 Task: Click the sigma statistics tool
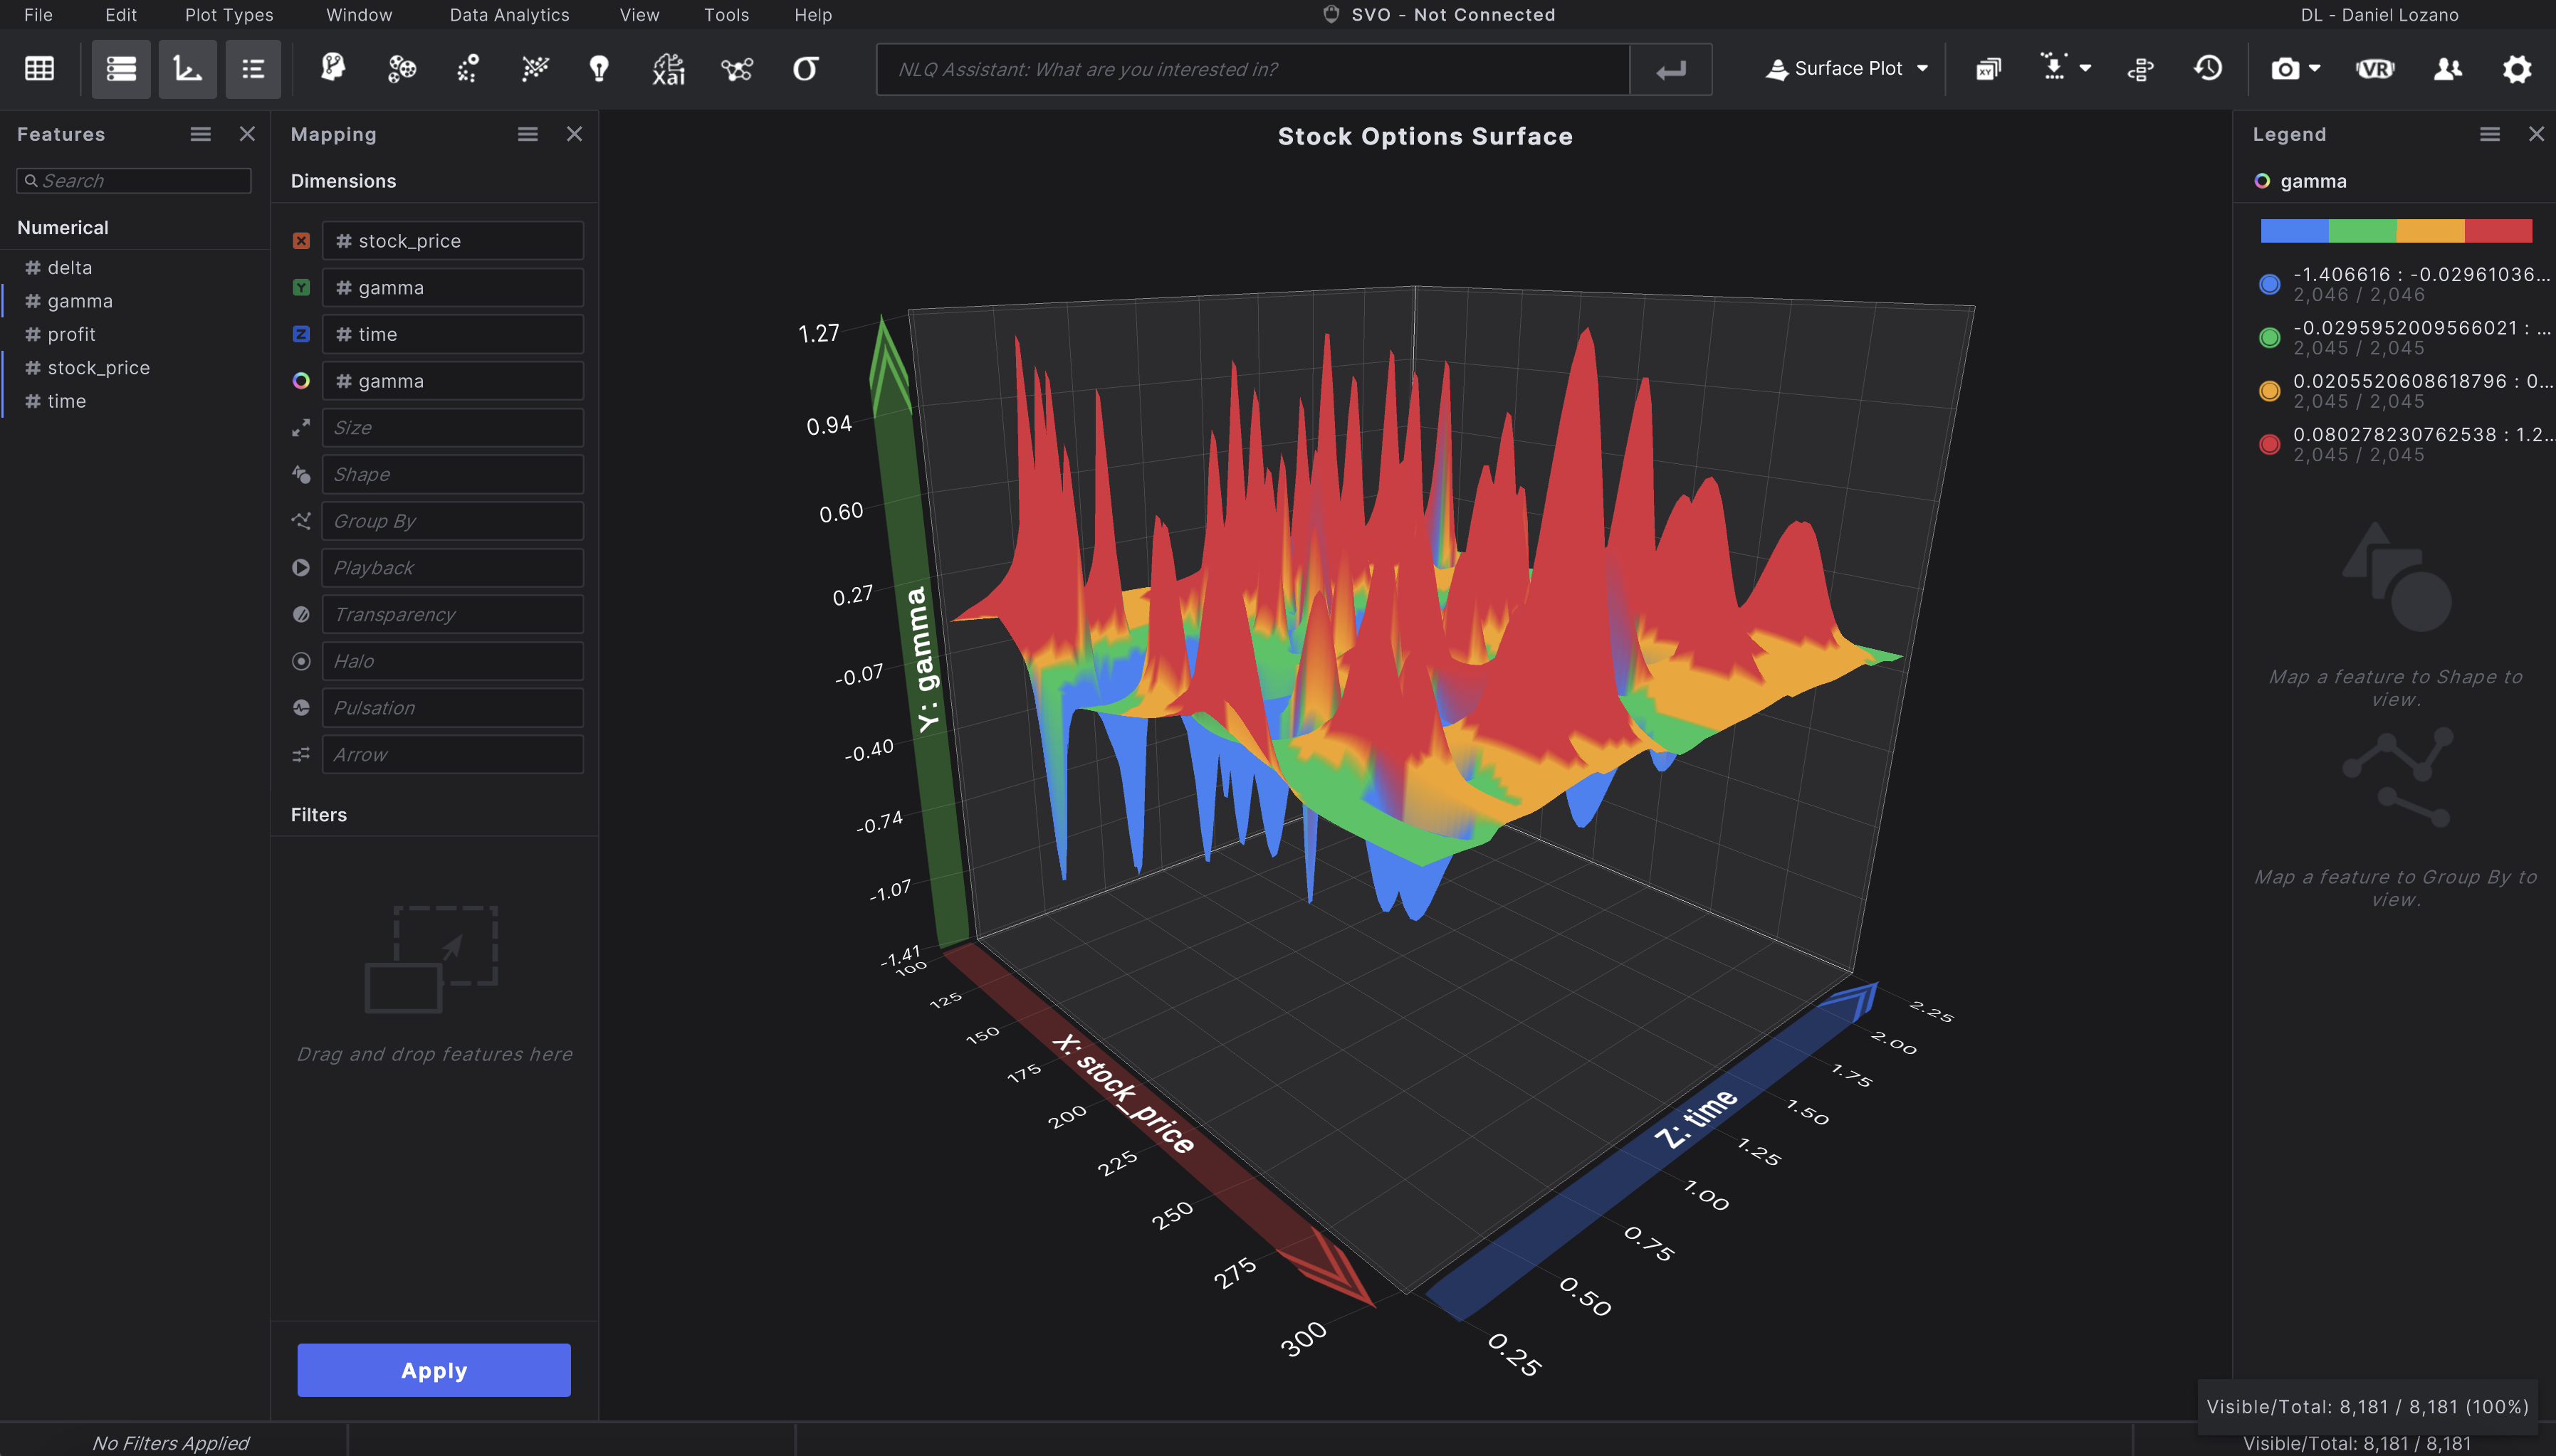[807, 69]
